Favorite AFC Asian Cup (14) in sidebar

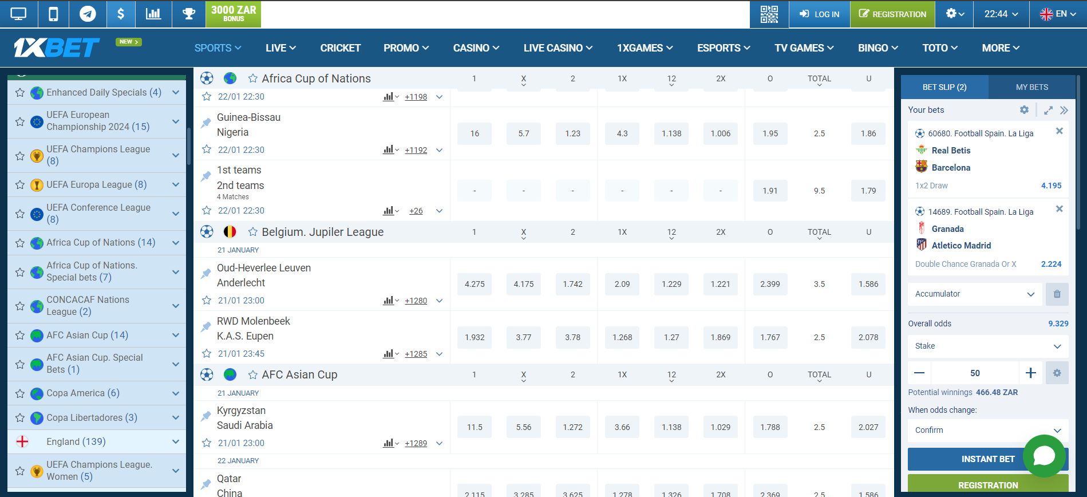(x=20, y=336)
